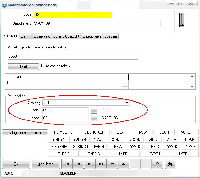
Task: Toggle SIEGENIA category
Action: (x=59, y=147)
